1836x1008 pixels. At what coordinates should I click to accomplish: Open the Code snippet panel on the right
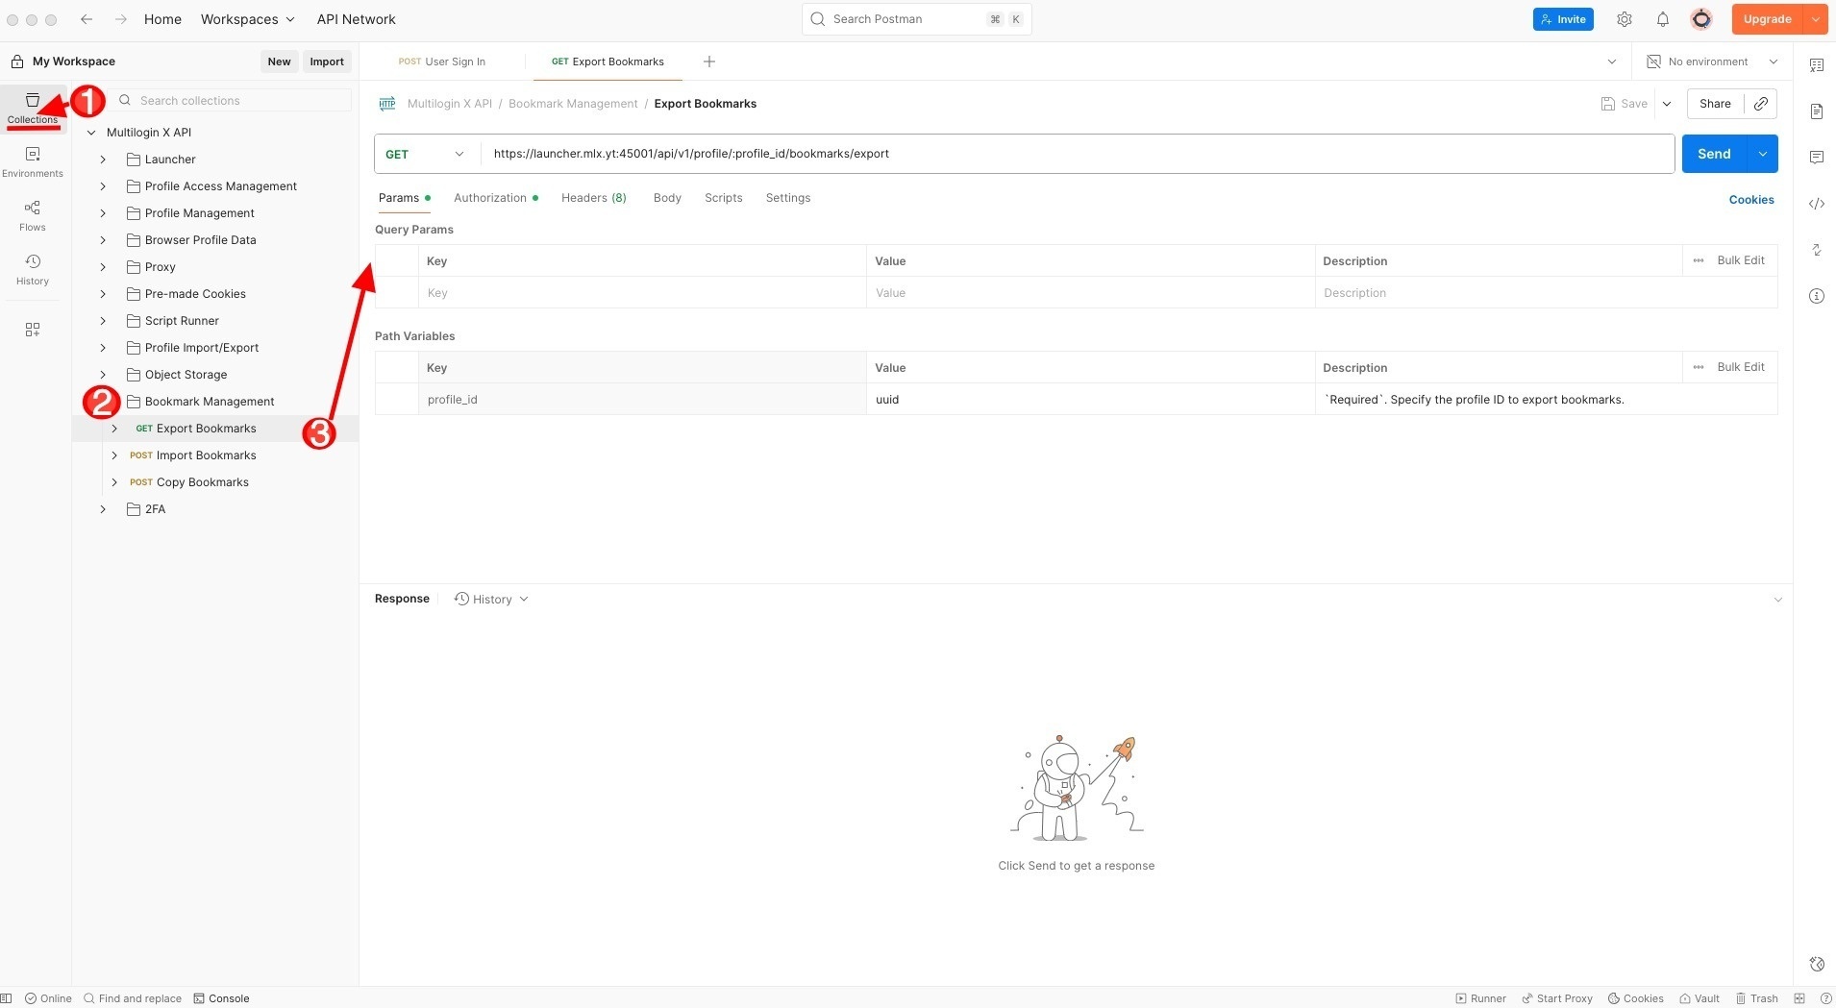pyautogui.click(x=1817, y=204)
